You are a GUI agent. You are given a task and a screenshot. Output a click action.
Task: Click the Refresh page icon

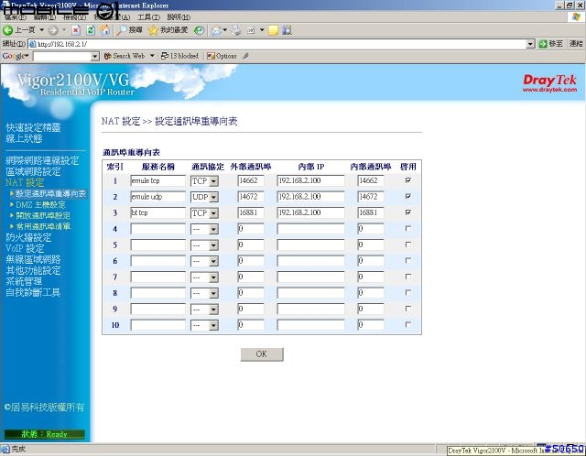(x=91, y=30)
